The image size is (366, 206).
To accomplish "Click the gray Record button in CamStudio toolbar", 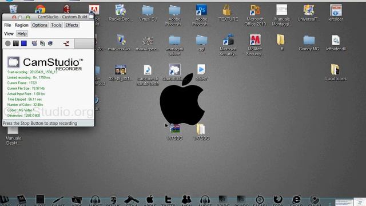I will click(7, 43).
